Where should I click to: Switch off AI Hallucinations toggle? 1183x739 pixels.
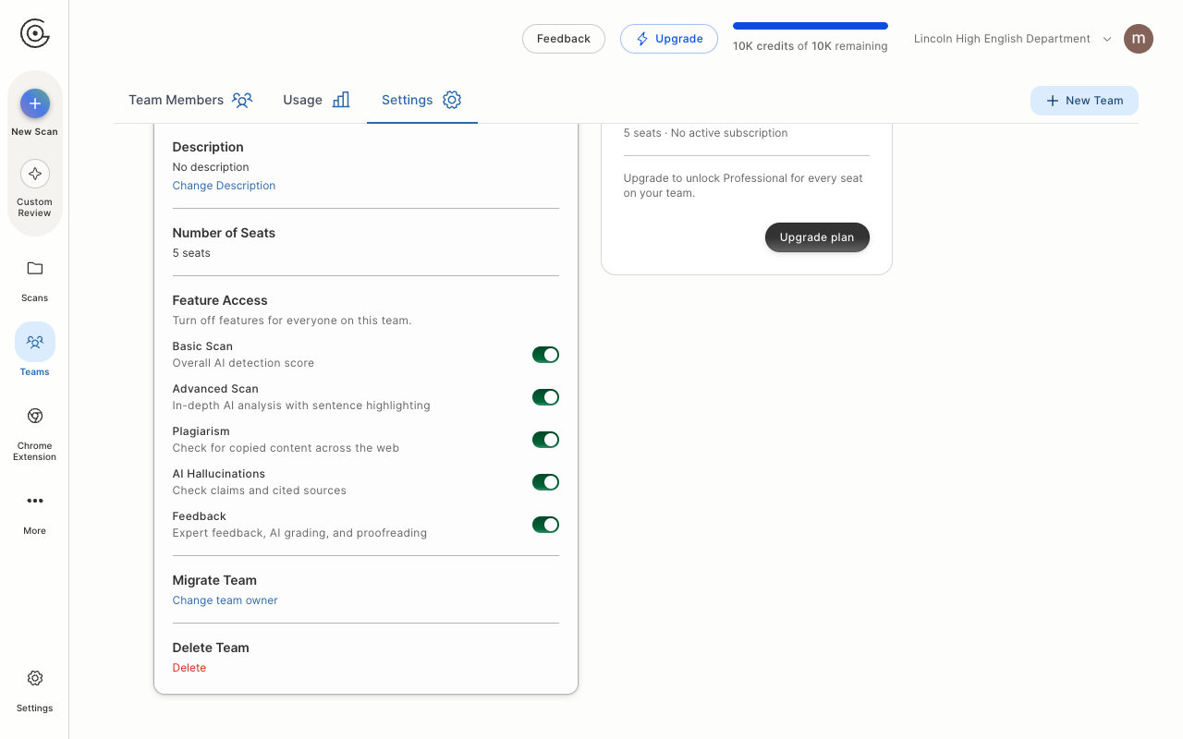point(545,482)
